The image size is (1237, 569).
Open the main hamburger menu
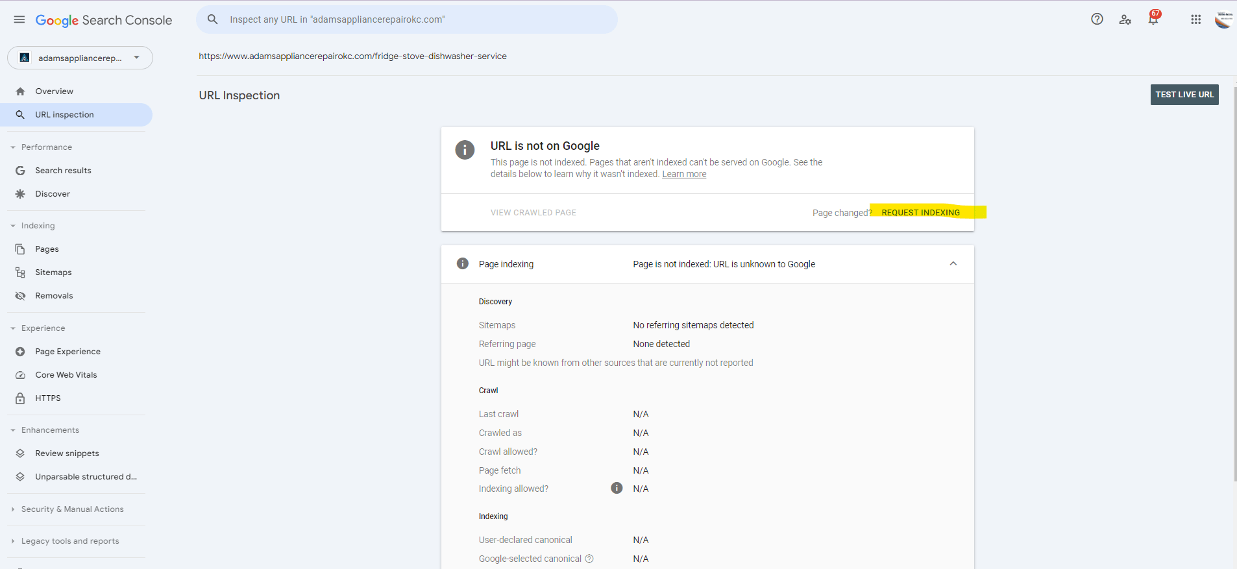(19, 19)
